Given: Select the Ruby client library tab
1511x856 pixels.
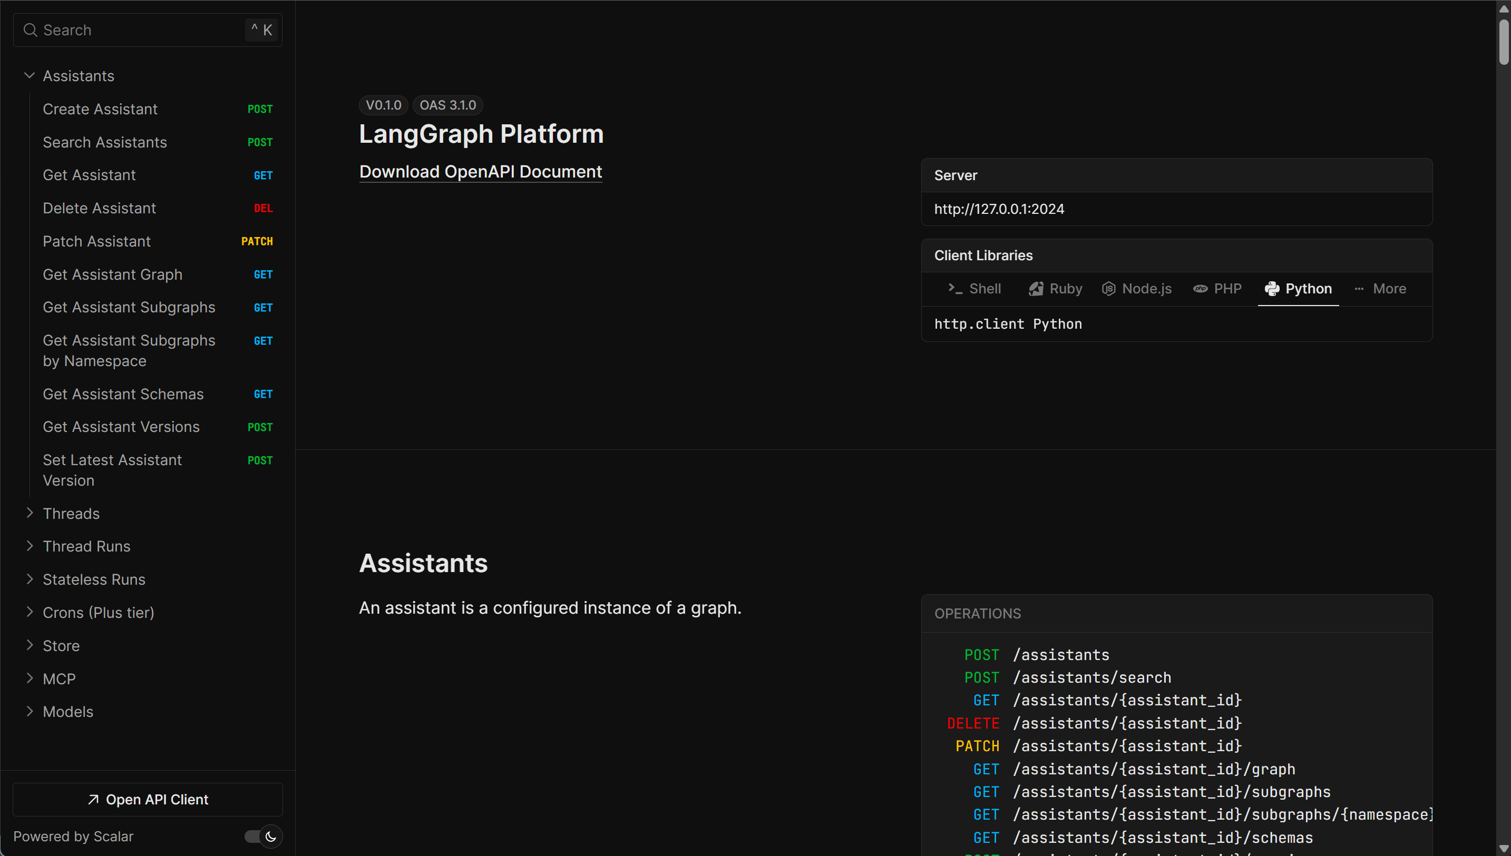Looking at the screenshot, I should point(1055,289).
